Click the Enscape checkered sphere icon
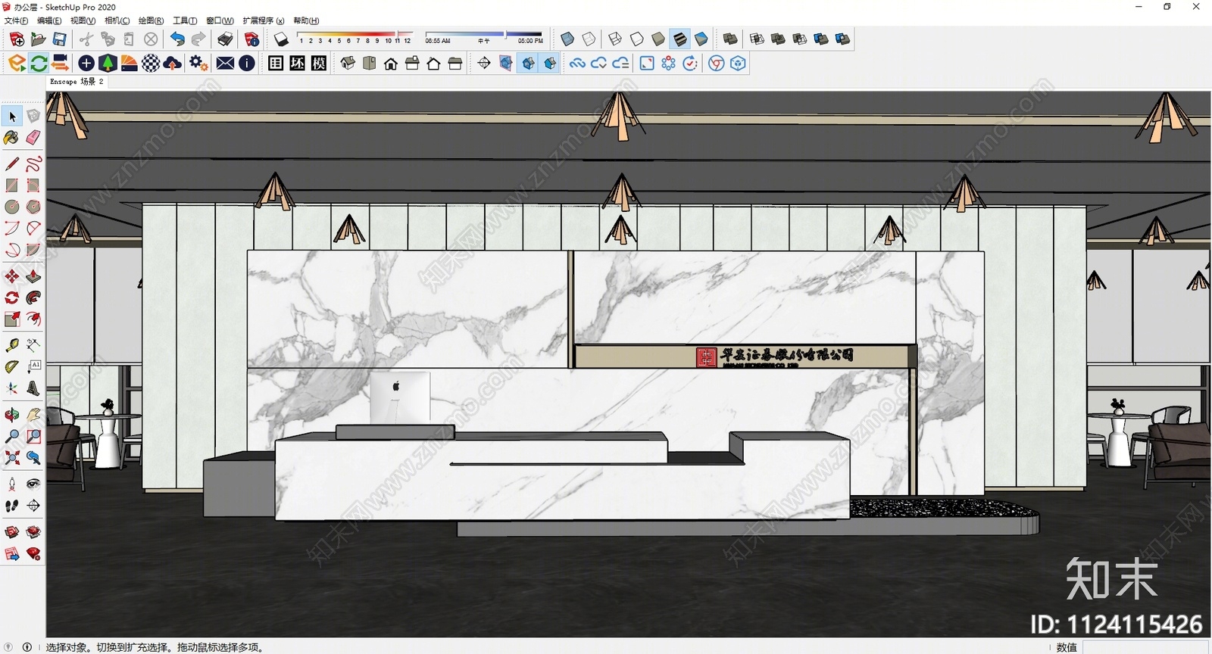This screenshot has width=1212, height=654. (151, 64)
